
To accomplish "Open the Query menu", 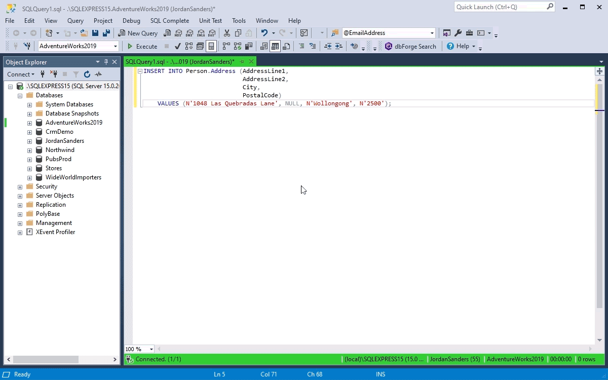I will click(75, 21).
